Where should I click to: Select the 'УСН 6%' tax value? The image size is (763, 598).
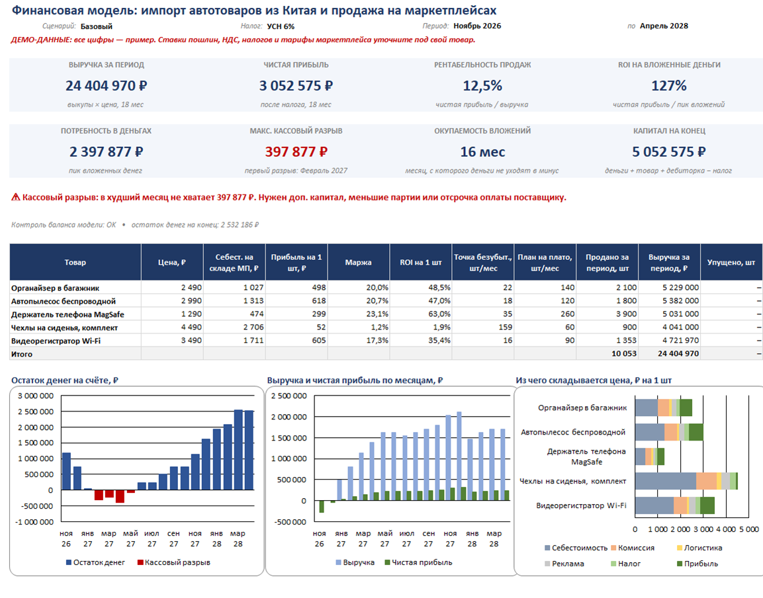tap(281, 26)
